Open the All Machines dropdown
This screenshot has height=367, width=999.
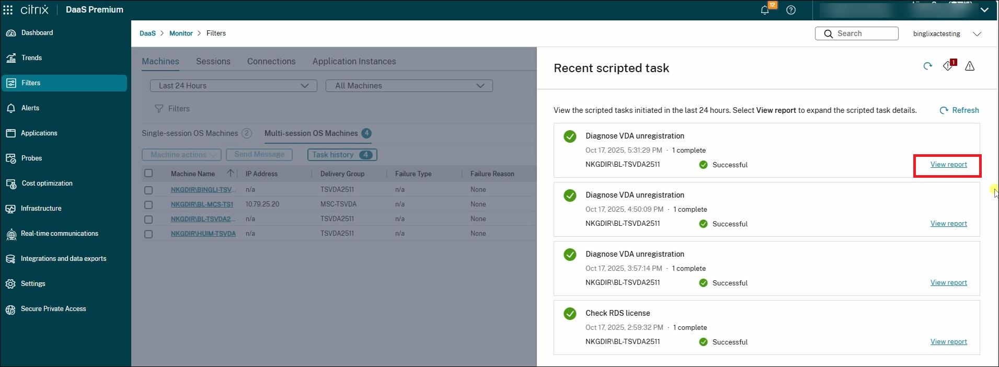(x=409, y=86)
